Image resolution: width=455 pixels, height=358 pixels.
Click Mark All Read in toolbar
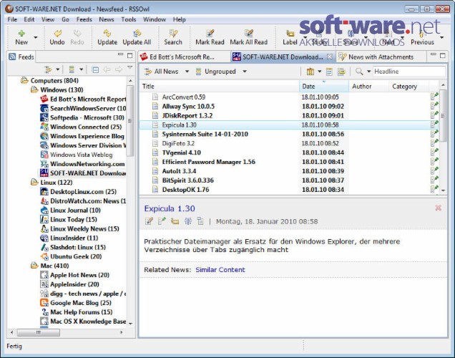(249, 37)
